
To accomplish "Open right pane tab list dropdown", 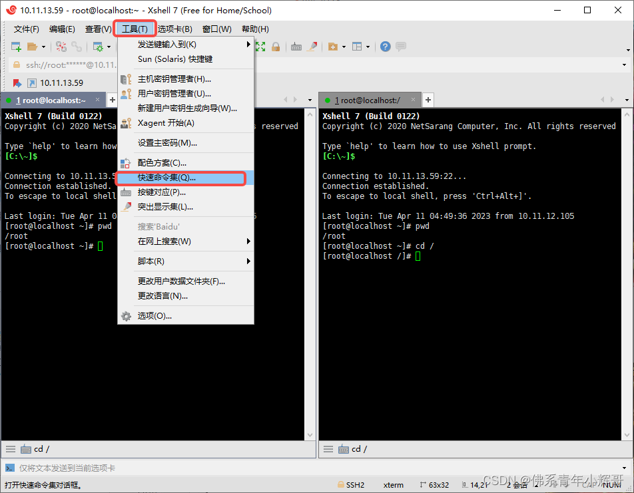I will (x=627, y=100).
